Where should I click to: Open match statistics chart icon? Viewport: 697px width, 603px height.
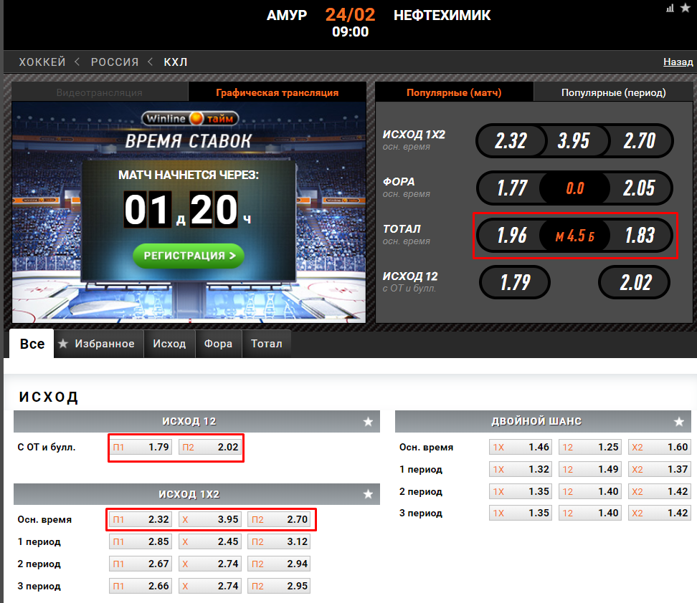(670, 8)
